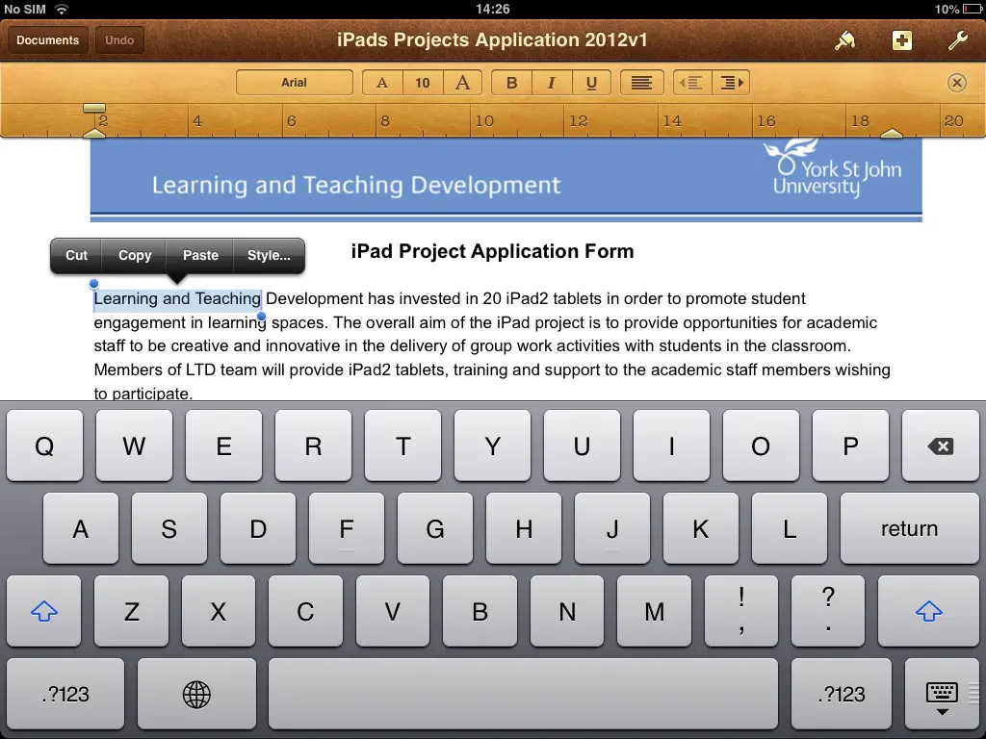Tap the exclamation comma key

(741, 611)
